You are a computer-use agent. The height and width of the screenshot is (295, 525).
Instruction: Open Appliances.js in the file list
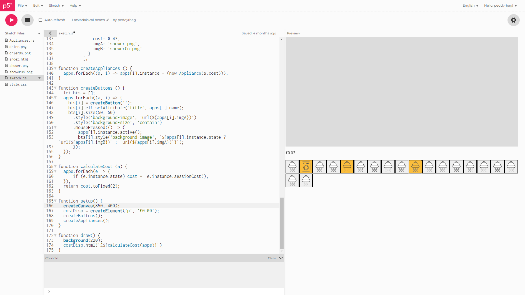click(22, 41)
